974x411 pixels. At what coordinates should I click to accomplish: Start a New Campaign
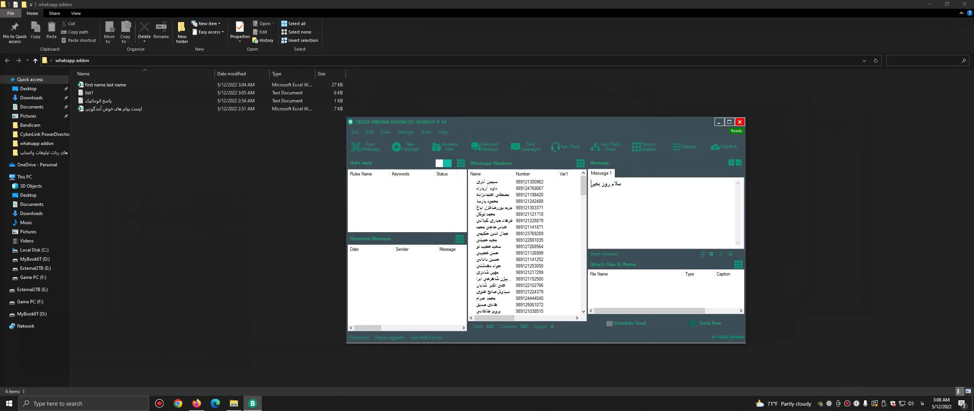406,147
